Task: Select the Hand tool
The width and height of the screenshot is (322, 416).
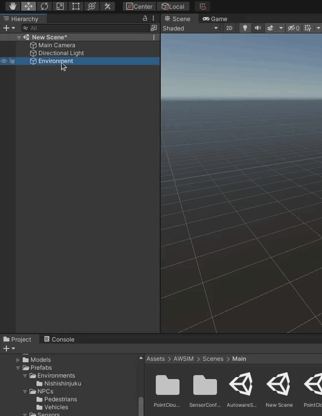Action: [13, 6]
